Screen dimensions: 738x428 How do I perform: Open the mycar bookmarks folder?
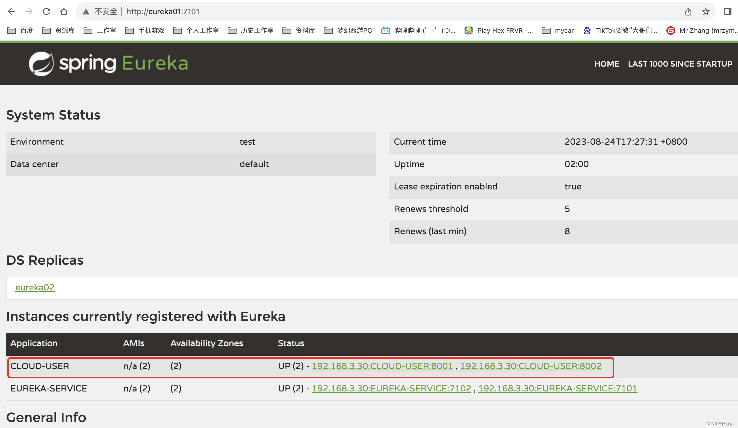tap(558, 31)
